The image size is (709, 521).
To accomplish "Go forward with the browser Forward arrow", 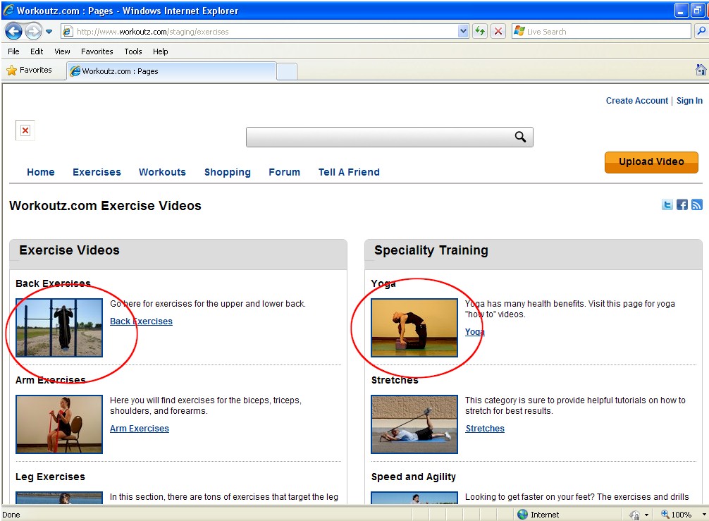I will click(33, 31).
